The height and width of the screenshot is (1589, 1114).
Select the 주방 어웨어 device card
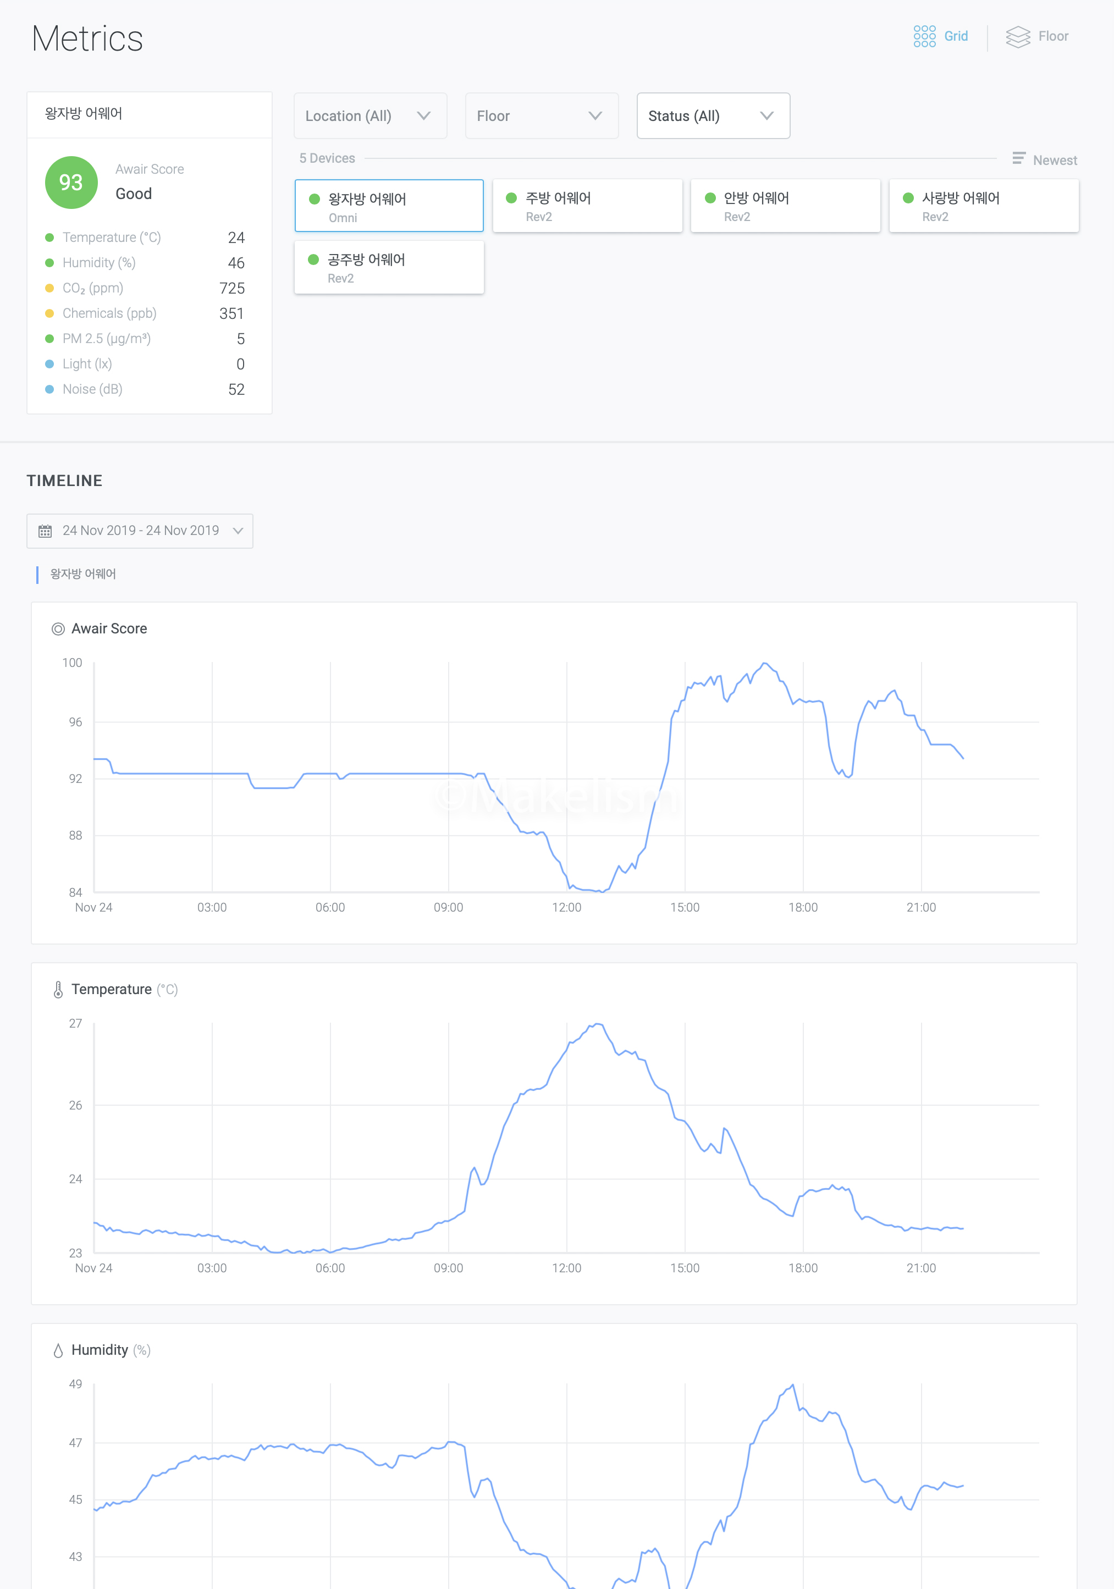tap(587, 206)
